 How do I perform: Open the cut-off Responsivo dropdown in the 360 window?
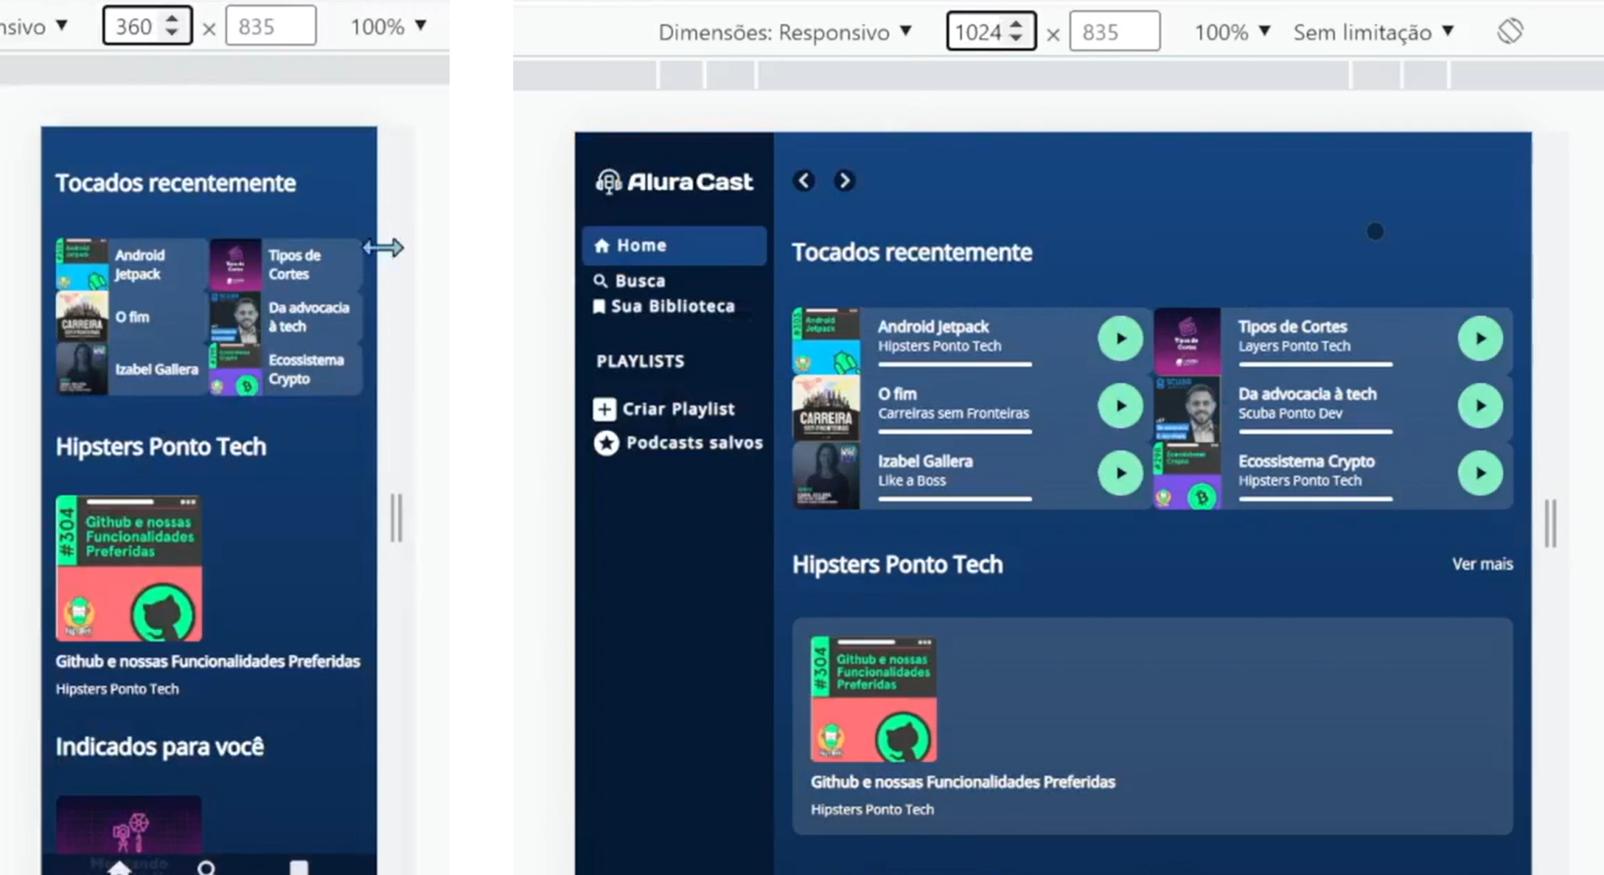tap(35, 26)
